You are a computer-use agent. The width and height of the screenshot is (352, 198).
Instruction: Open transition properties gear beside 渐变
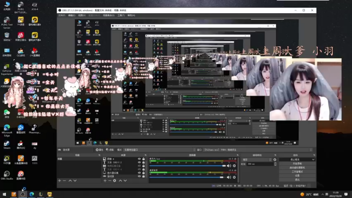[x=275, y=160]
